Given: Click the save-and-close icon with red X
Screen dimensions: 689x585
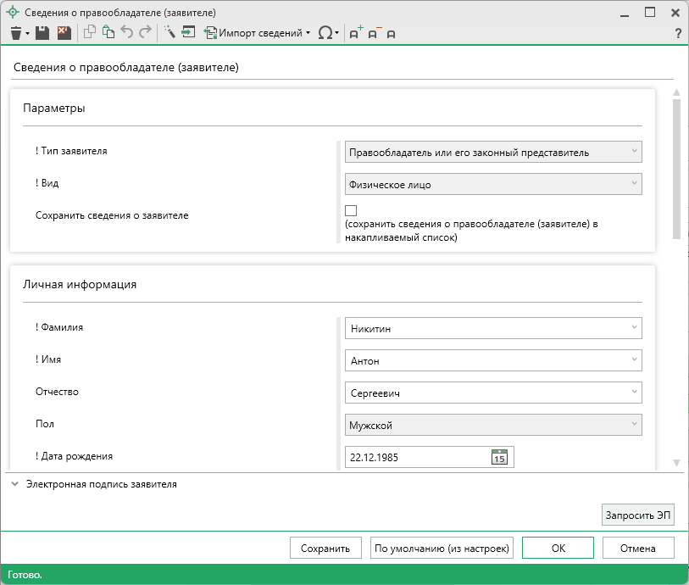Looking at the screenshot, I should click(x=64, y=33).
